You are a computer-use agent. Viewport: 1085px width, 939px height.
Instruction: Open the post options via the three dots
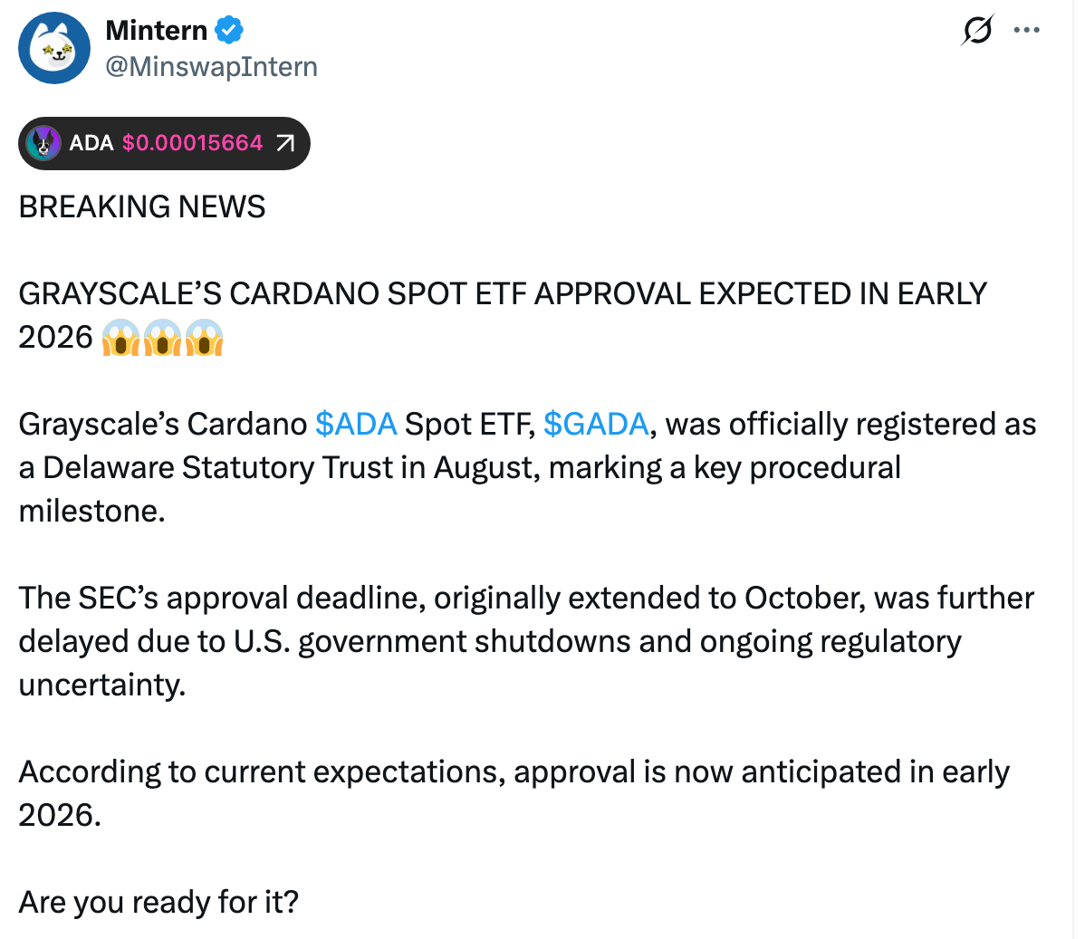pos(1027,29)
